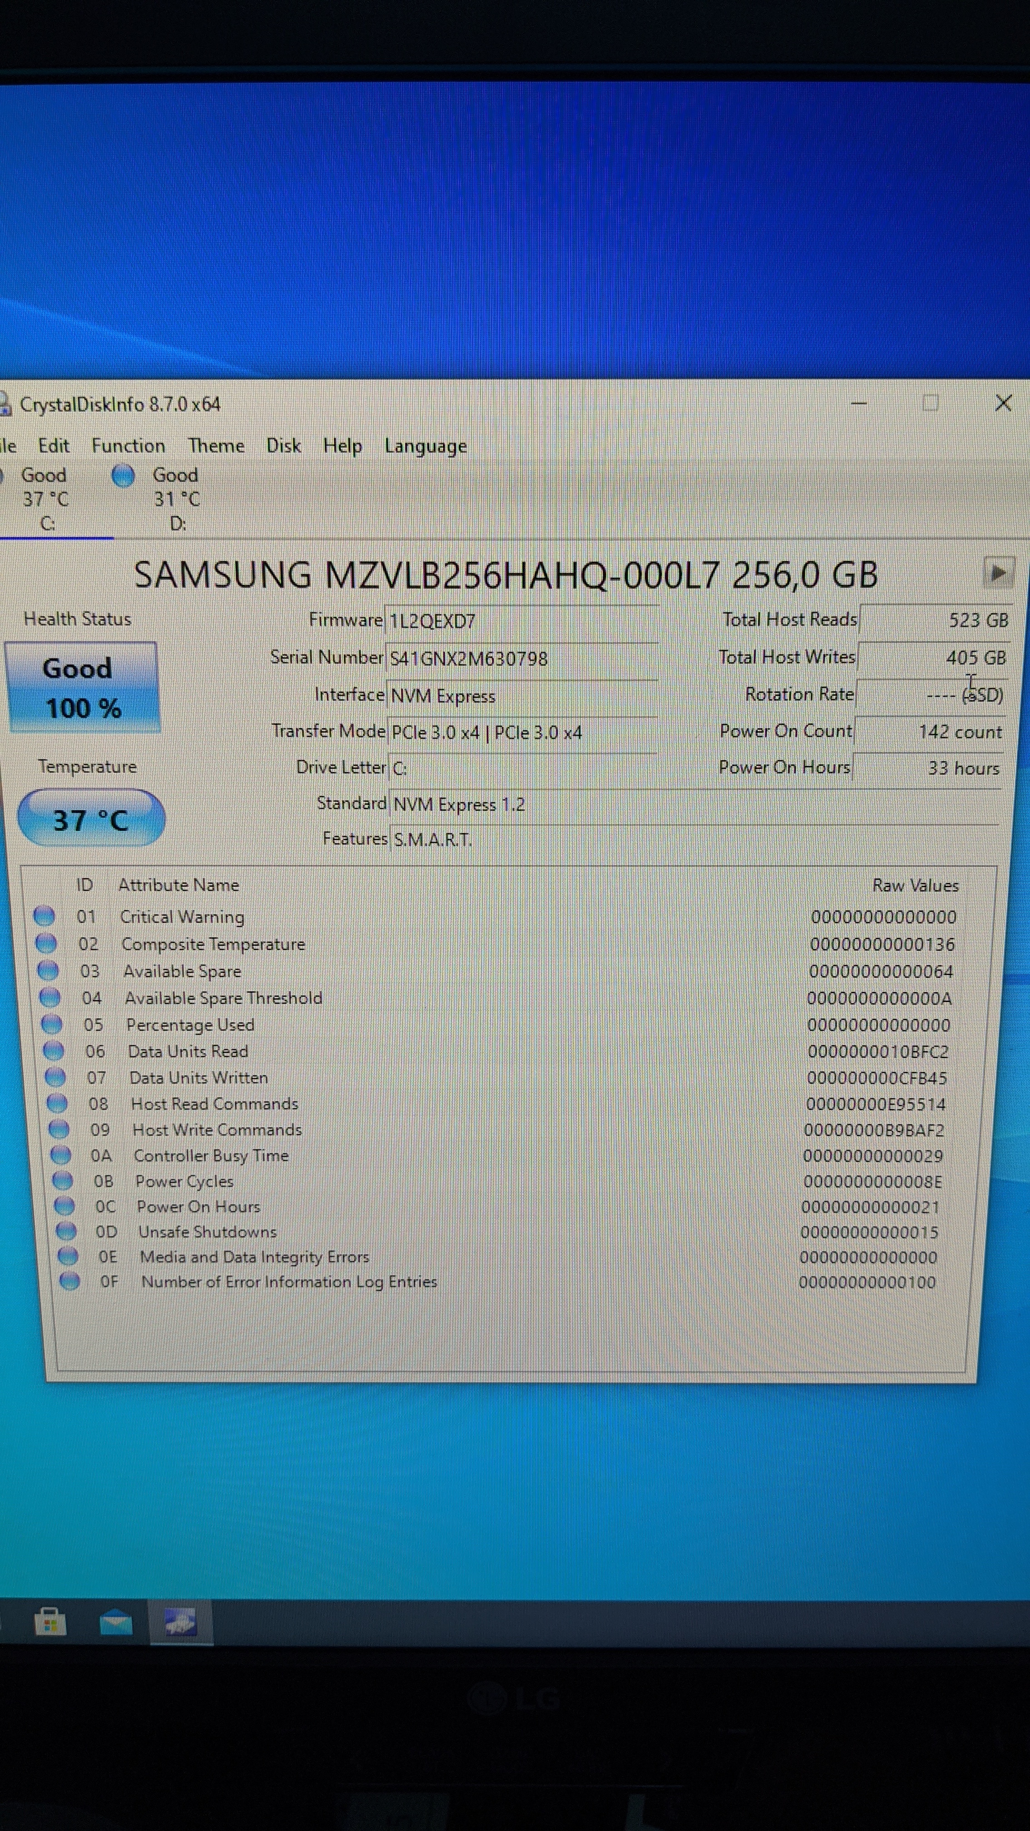
Task: Open the Theme menu
Action: (x=216, y=445)
